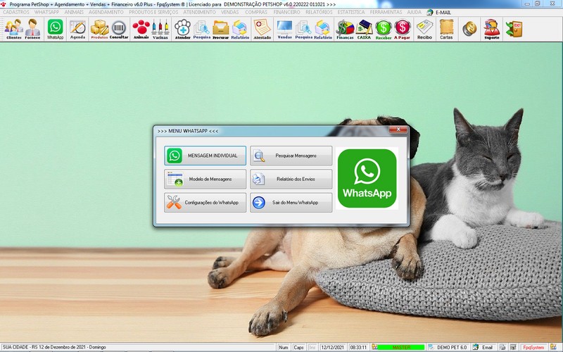Open the WHATSAPP menu
563x352 pixels.
[x=46, y=12]
